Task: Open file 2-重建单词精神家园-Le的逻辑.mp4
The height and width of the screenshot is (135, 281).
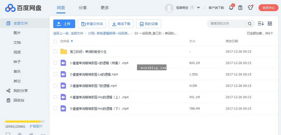Action: click(94, 74)
